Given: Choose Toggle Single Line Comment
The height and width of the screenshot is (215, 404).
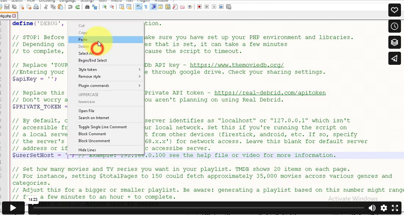Looking at the screenshot, I should [x=102, y=127].
